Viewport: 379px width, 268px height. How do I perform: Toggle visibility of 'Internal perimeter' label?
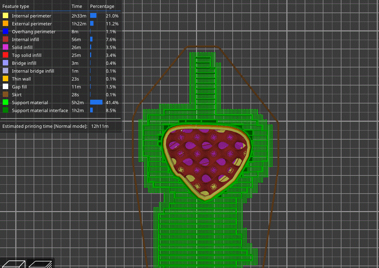click(x=32, y=16)
